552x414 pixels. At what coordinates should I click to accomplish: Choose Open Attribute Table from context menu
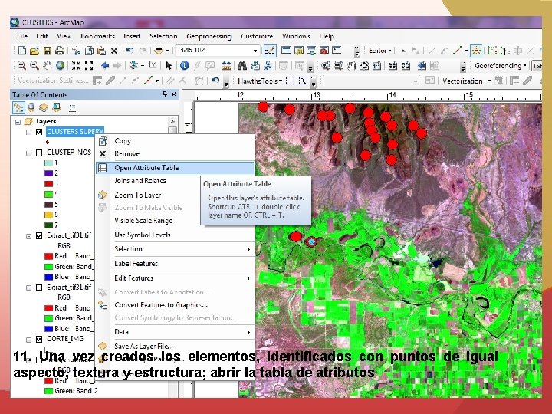tap(146, 167)
